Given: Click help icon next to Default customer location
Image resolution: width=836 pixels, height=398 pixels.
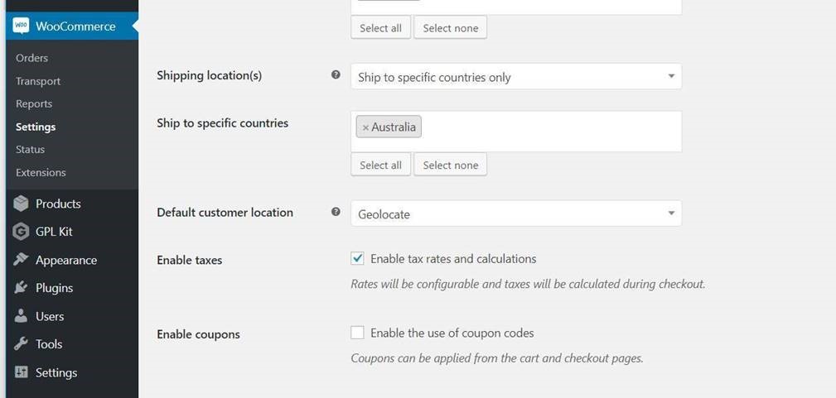Looking at the screenshot, I should [336, 212].
